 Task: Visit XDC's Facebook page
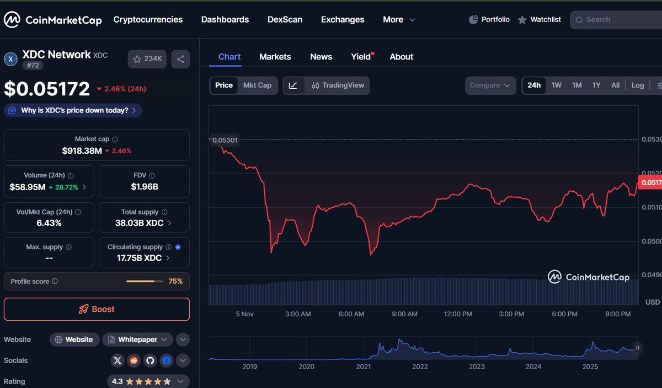point(167,360)
